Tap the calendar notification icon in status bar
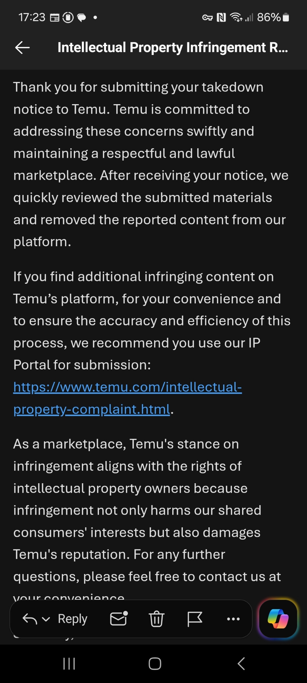Viewport: 307px width, 683px height. pyautogui.click(x=55, y=17)
